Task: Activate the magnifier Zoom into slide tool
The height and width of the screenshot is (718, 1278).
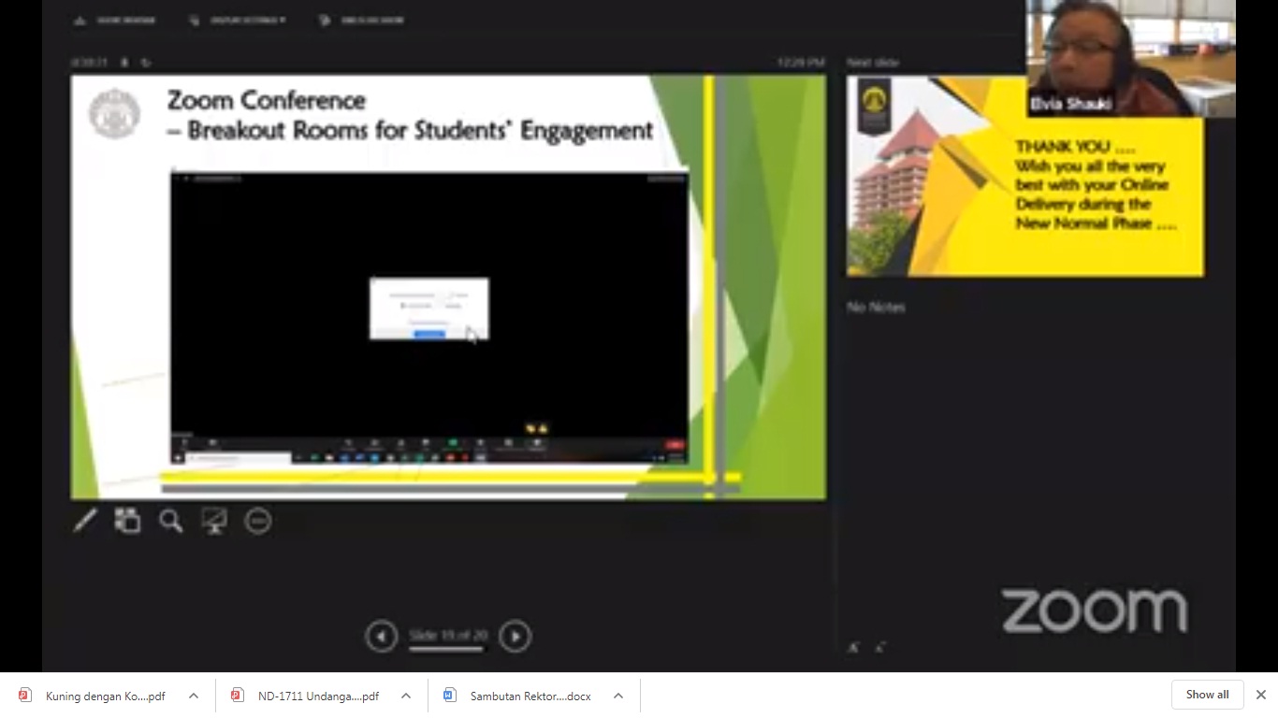Action: (170, 521)
